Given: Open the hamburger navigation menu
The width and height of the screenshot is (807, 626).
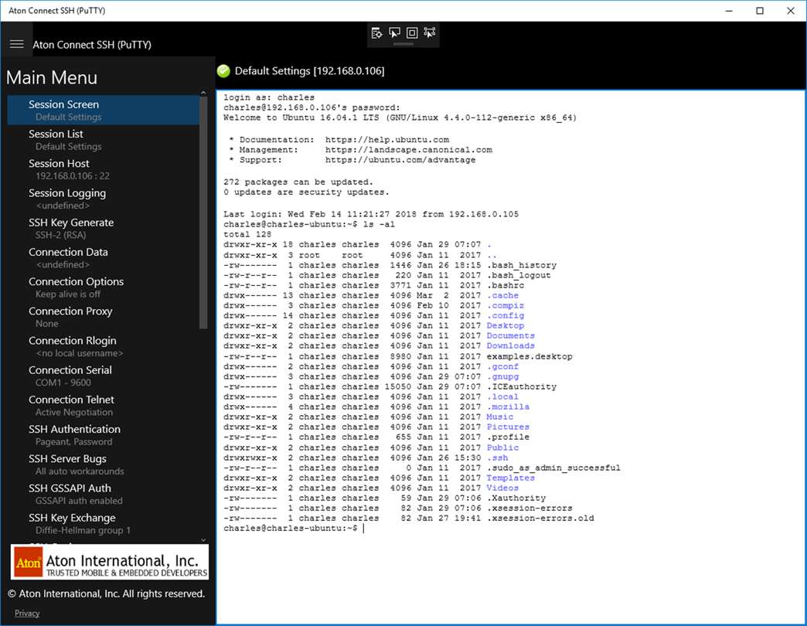Looking at the screenshot, I should point(16,44).
